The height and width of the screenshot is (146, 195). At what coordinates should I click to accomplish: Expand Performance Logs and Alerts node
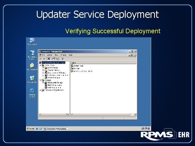tap(43, 75)
